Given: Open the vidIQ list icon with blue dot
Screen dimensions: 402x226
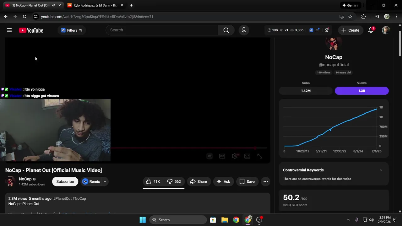Looking at the screenshot, I should coord(318,30).
